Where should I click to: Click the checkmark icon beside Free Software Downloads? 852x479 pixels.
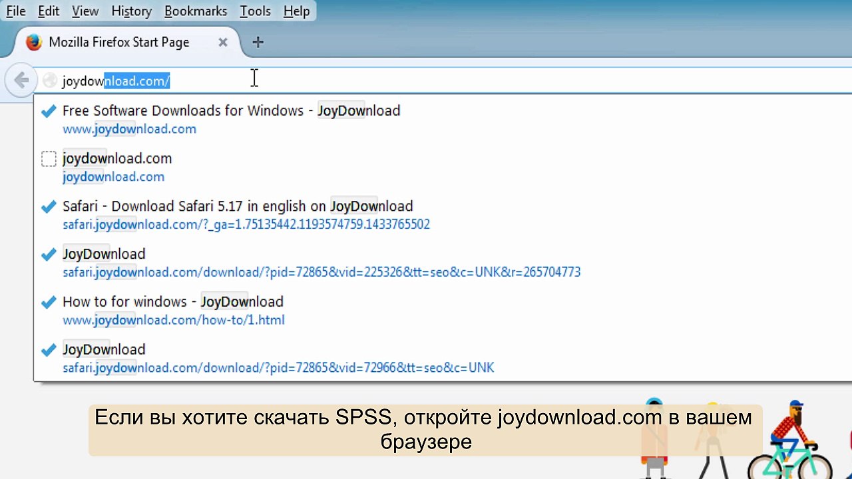49,111
